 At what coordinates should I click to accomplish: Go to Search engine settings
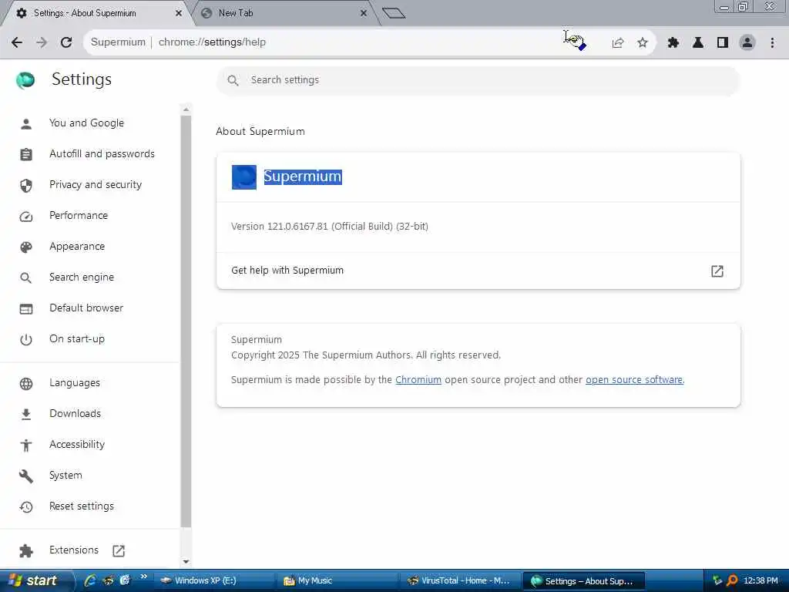[x=82, y=277]
